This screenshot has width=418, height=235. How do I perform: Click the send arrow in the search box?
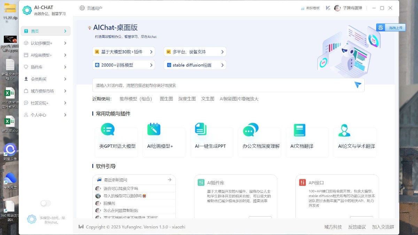tap(357, 84)
